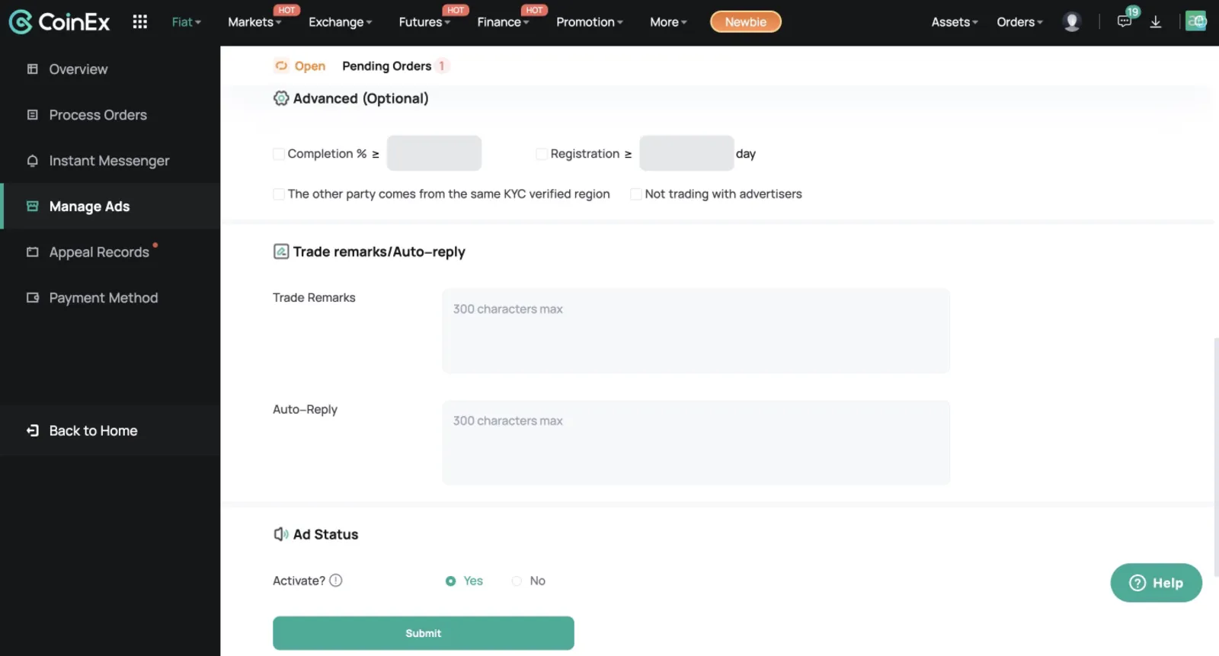Click the Payment Method sidebar icon
The width and height of the screenshot is (1219, 656).
coord(32,298)
